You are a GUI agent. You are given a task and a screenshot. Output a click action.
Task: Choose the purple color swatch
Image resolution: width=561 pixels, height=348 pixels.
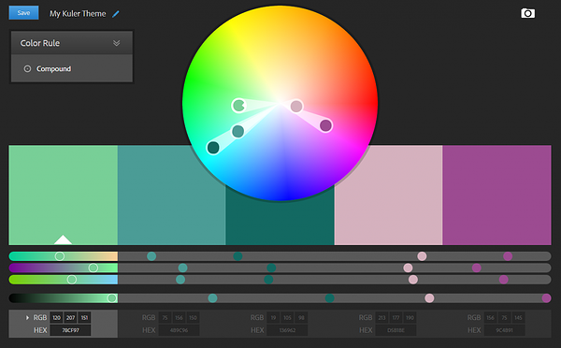[x=497, y=196]
